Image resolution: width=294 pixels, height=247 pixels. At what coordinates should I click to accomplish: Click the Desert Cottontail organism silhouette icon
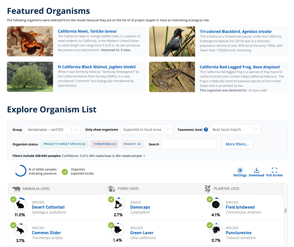(x=20, y=205)
